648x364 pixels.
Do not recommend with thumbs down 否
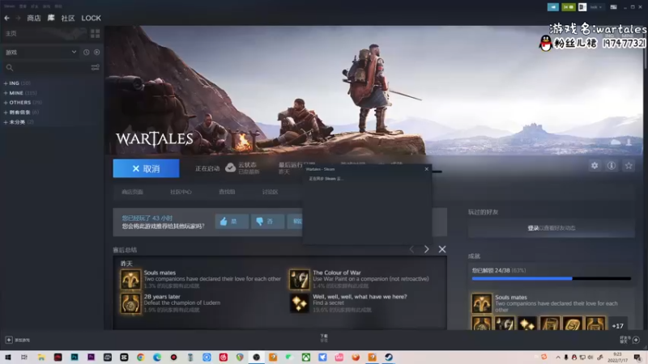(x=267, y=222)
